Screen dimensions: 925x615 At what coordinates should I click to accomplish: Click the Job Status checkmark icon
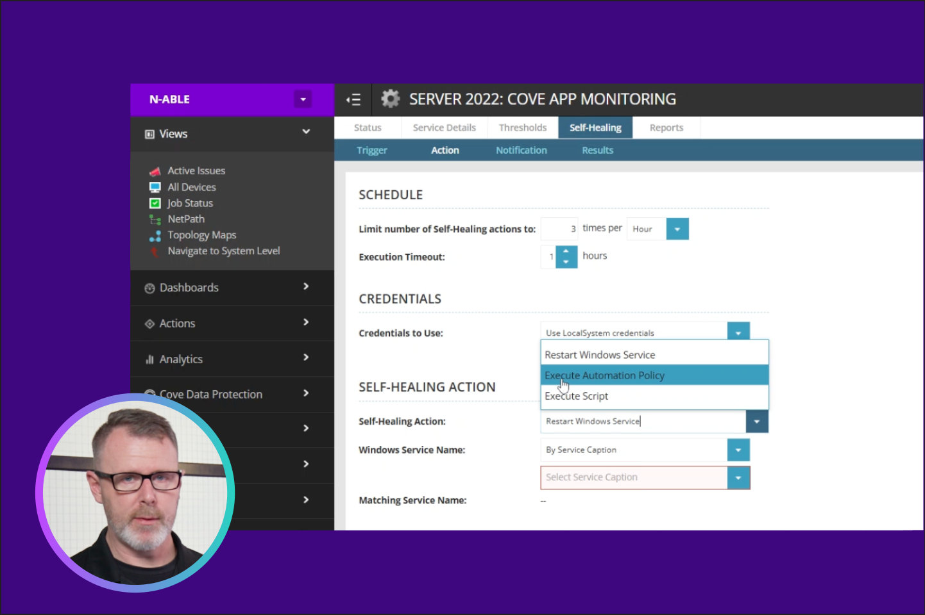point(155,203)
